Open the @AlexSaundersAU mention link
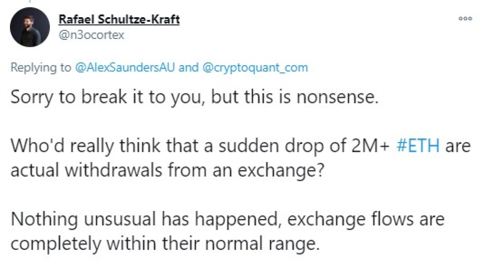The height and width of the screenshot is (272, 484). (125, 67)
